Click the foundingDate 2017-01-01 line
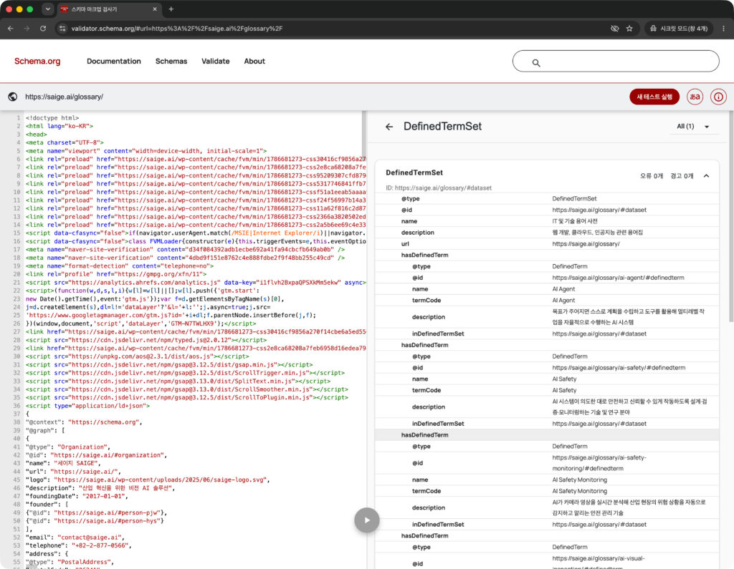734x569 pixels. point(77,496)
